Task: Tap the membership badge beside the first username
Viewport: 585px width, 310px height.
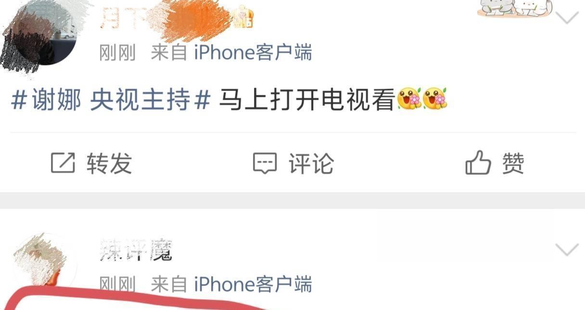Action: (242, 17)
